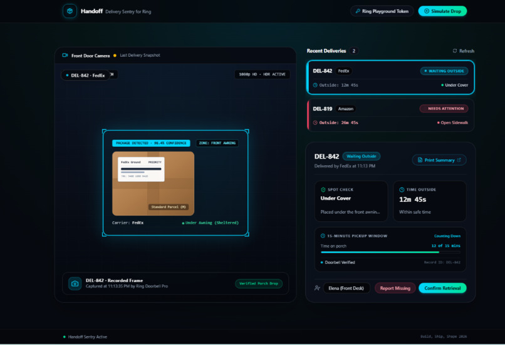The height and width of the screenshot is (345, 505).
Task: Click the Front Door Camera video icon
Action: coord(65,55)
